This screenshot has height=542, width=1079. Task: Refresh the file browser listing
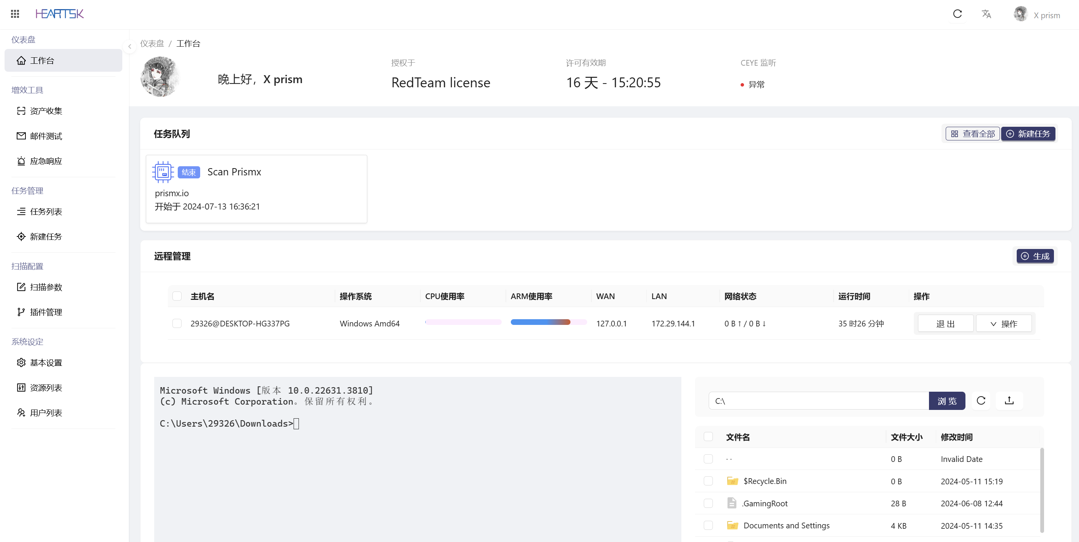981,400
